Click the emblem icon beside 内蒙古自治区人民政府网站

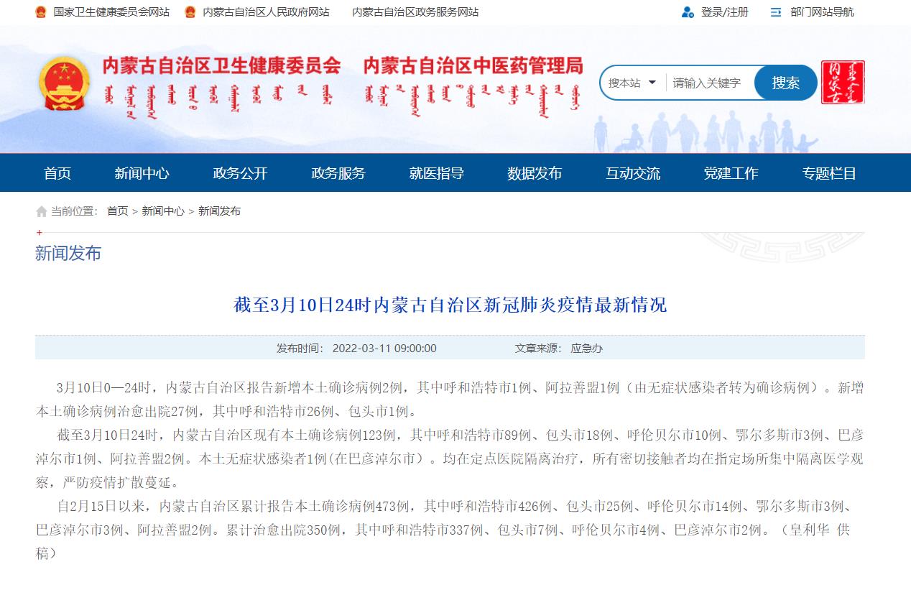190,12
